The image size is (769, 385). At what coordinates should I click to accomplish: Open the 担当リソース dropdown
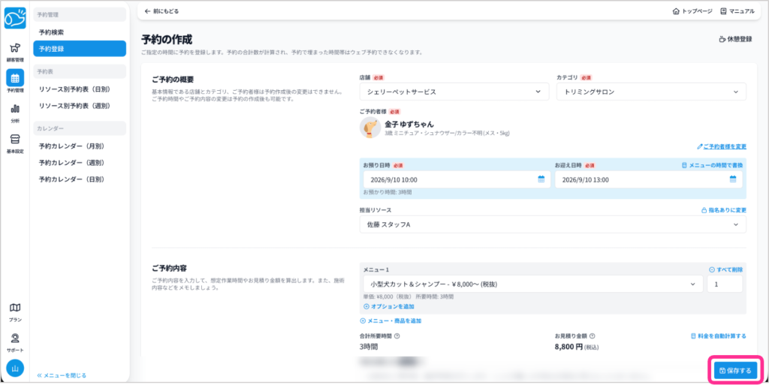[553, 224]
